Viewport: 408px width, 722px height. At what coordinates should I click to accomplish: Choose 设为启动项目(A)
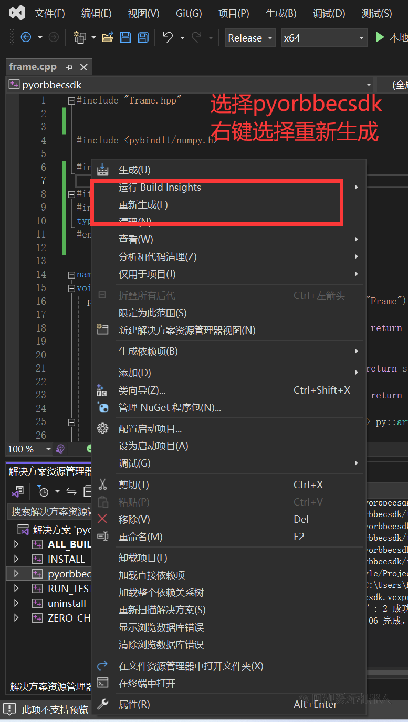229,446
